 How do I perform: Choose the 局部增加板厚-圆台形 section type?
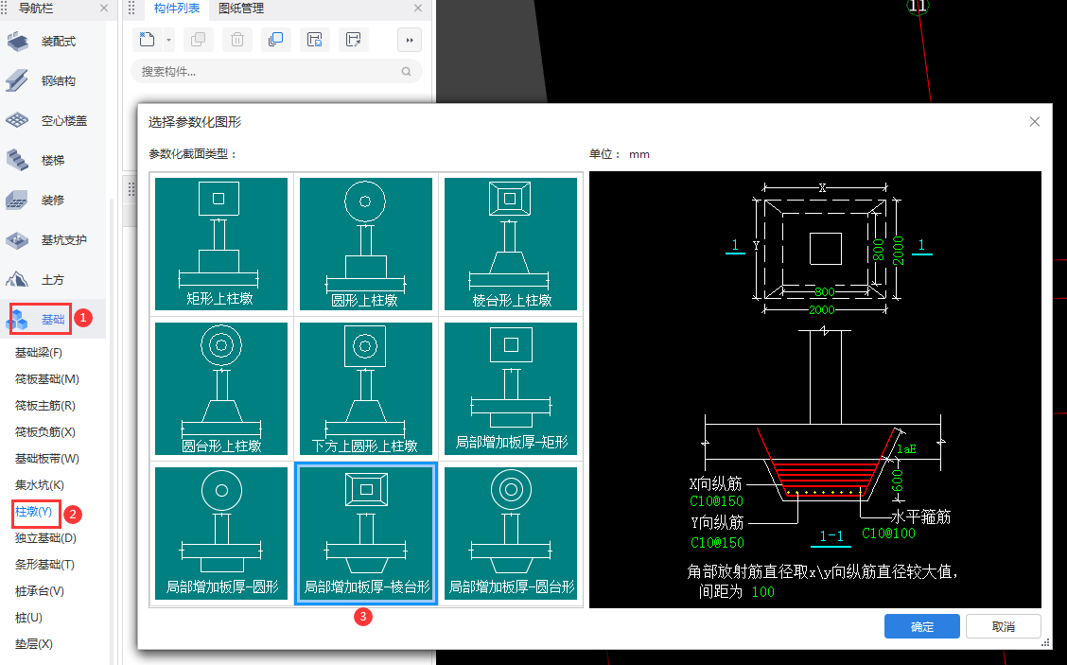tap(511, 533)
